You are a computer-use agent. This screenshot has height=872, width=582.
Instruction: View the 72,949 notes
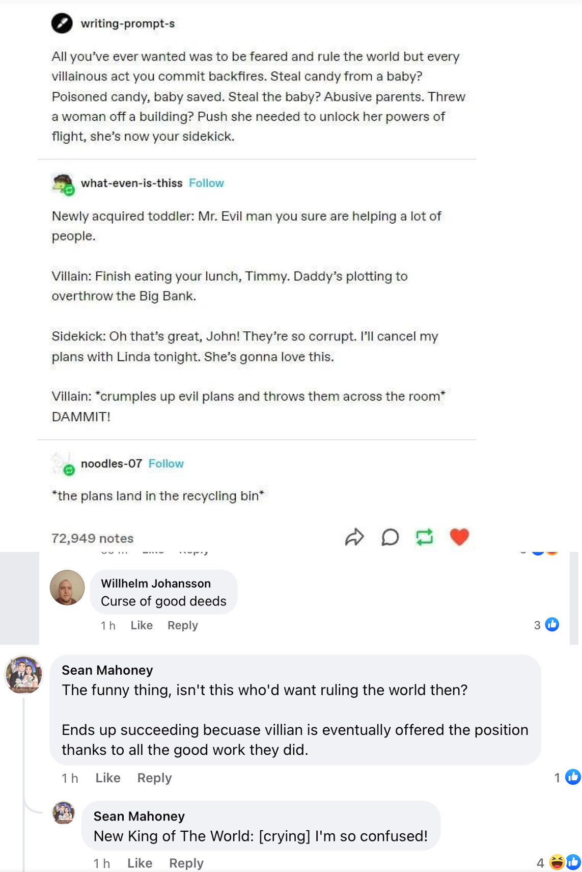(x=93, y=538)
